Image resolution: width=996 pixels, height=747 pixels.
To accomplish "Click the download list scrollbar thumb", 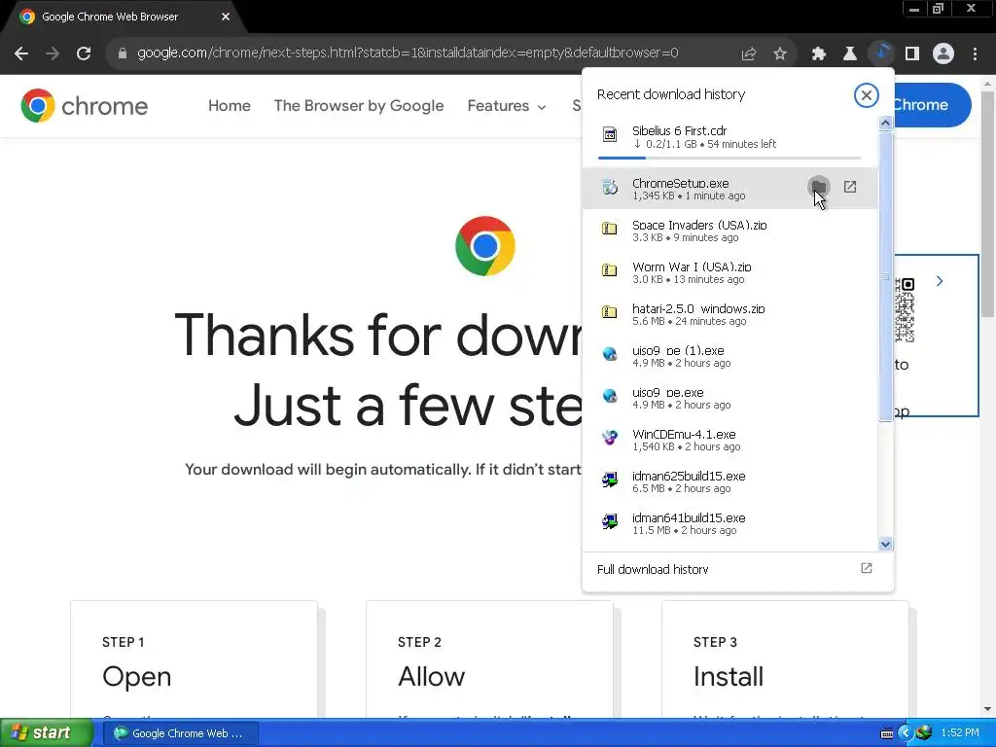I will pyautogui.click(x=885, y=275).
